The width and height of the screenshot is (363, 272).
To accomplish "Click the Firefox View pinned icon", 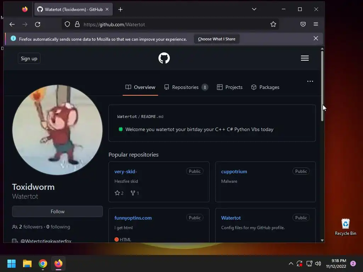I will [x=25, y=9].
